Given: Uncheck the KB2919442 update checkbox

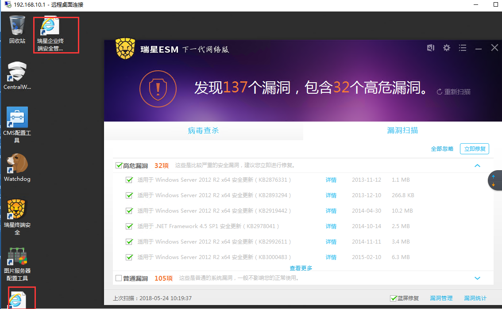Looking at the screenshot, I should click(x=129, y=211).
